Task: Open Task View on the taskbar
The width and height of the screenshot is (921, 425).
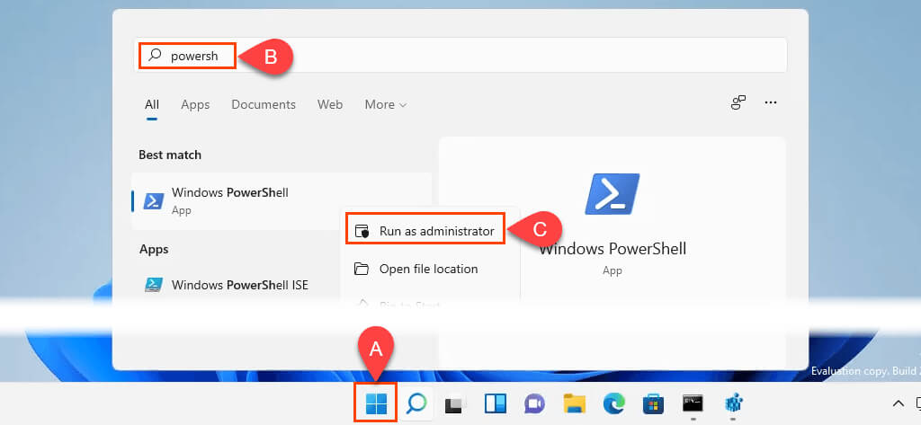Action: (455, 403)
